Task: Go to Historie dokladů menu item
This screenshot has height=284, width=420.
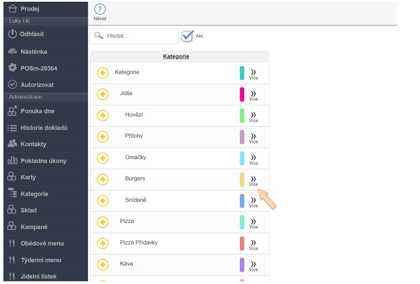Action: coord(44,128)
